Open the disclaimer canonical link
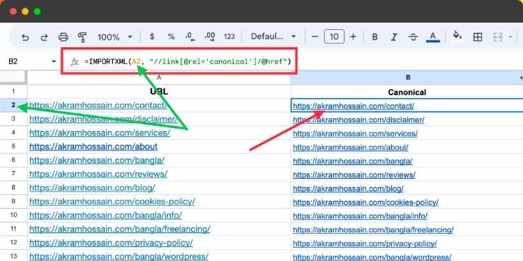The width and height of the screenshot is (523, 261). point(358,120)
